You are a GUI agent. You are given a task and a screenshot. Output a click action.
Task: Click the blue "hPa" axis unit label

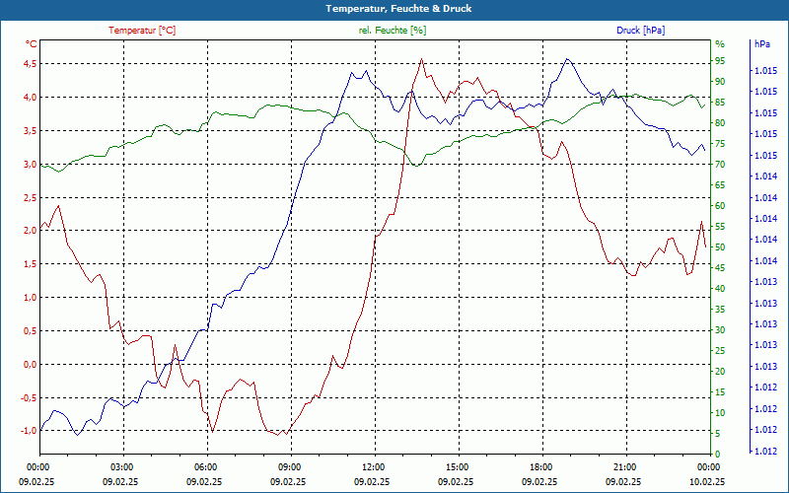pos(761,44)
